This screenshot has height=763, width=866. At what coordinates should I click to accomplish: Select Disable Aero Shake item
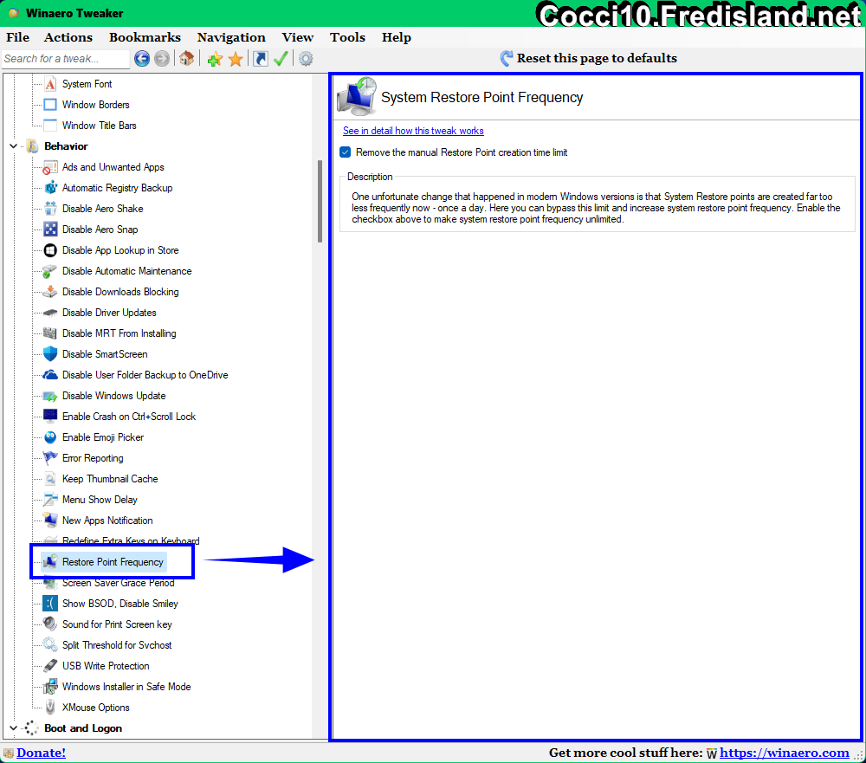[x=103, y=209]
